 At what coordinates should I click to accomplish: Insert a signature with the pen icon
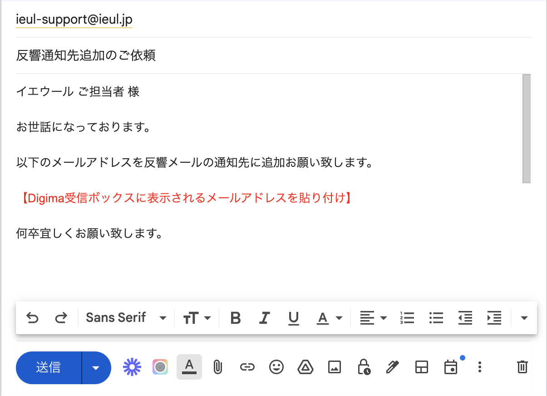[x=392, y=366]
